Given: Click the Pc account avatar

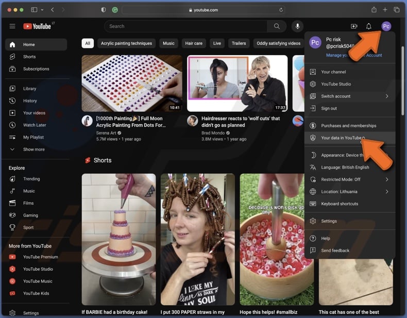Looking at the screenshot, I should pos(386,26).
